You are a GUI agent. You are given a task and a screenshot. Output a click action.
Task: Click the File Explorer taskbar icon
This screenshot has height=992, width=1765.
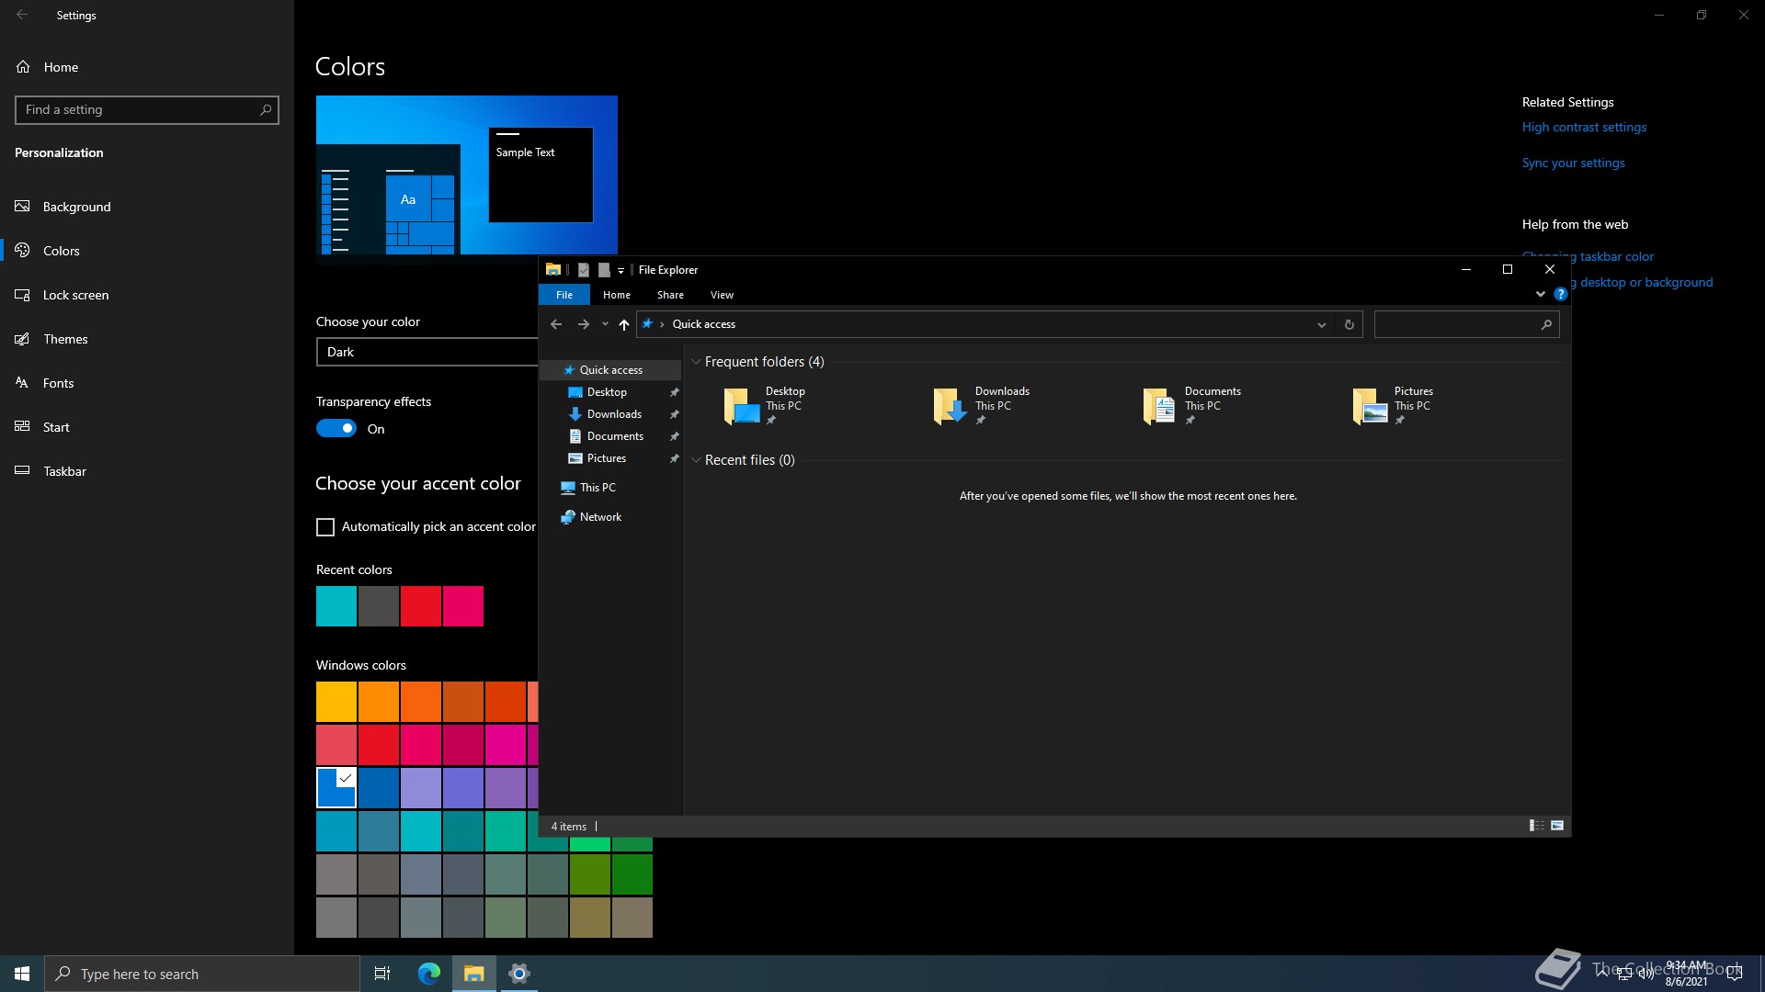[x=474, y=974]
